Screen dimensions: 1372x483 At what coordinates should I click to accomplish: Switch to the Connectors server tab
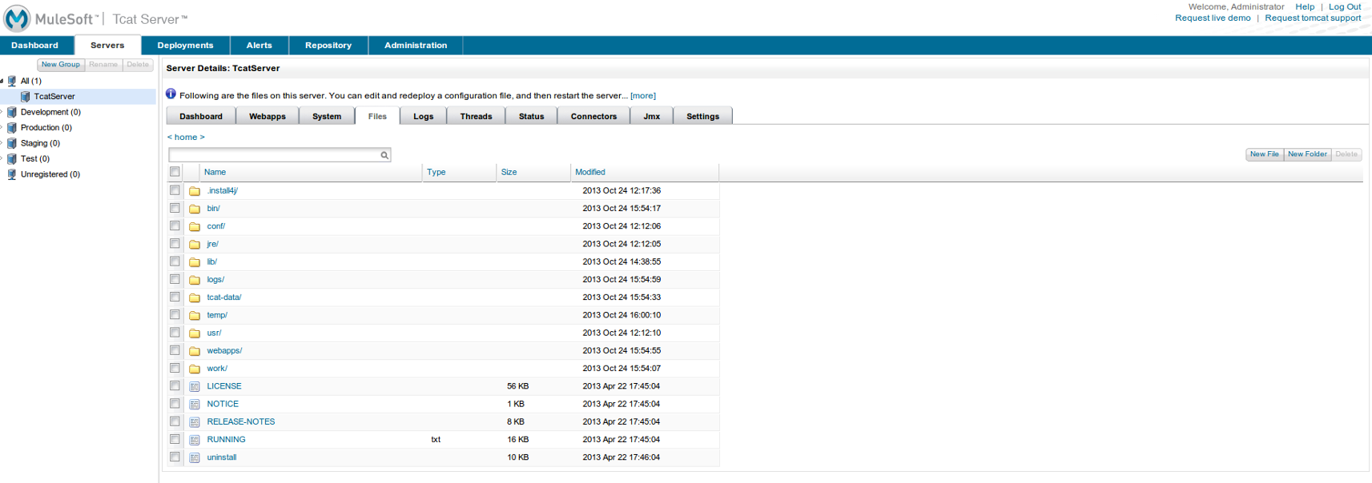point(593,117)
